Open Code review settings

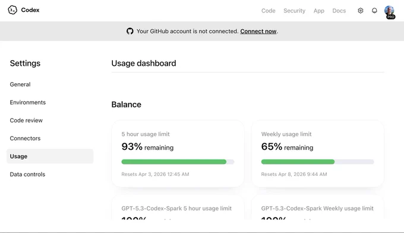[26, 121]
